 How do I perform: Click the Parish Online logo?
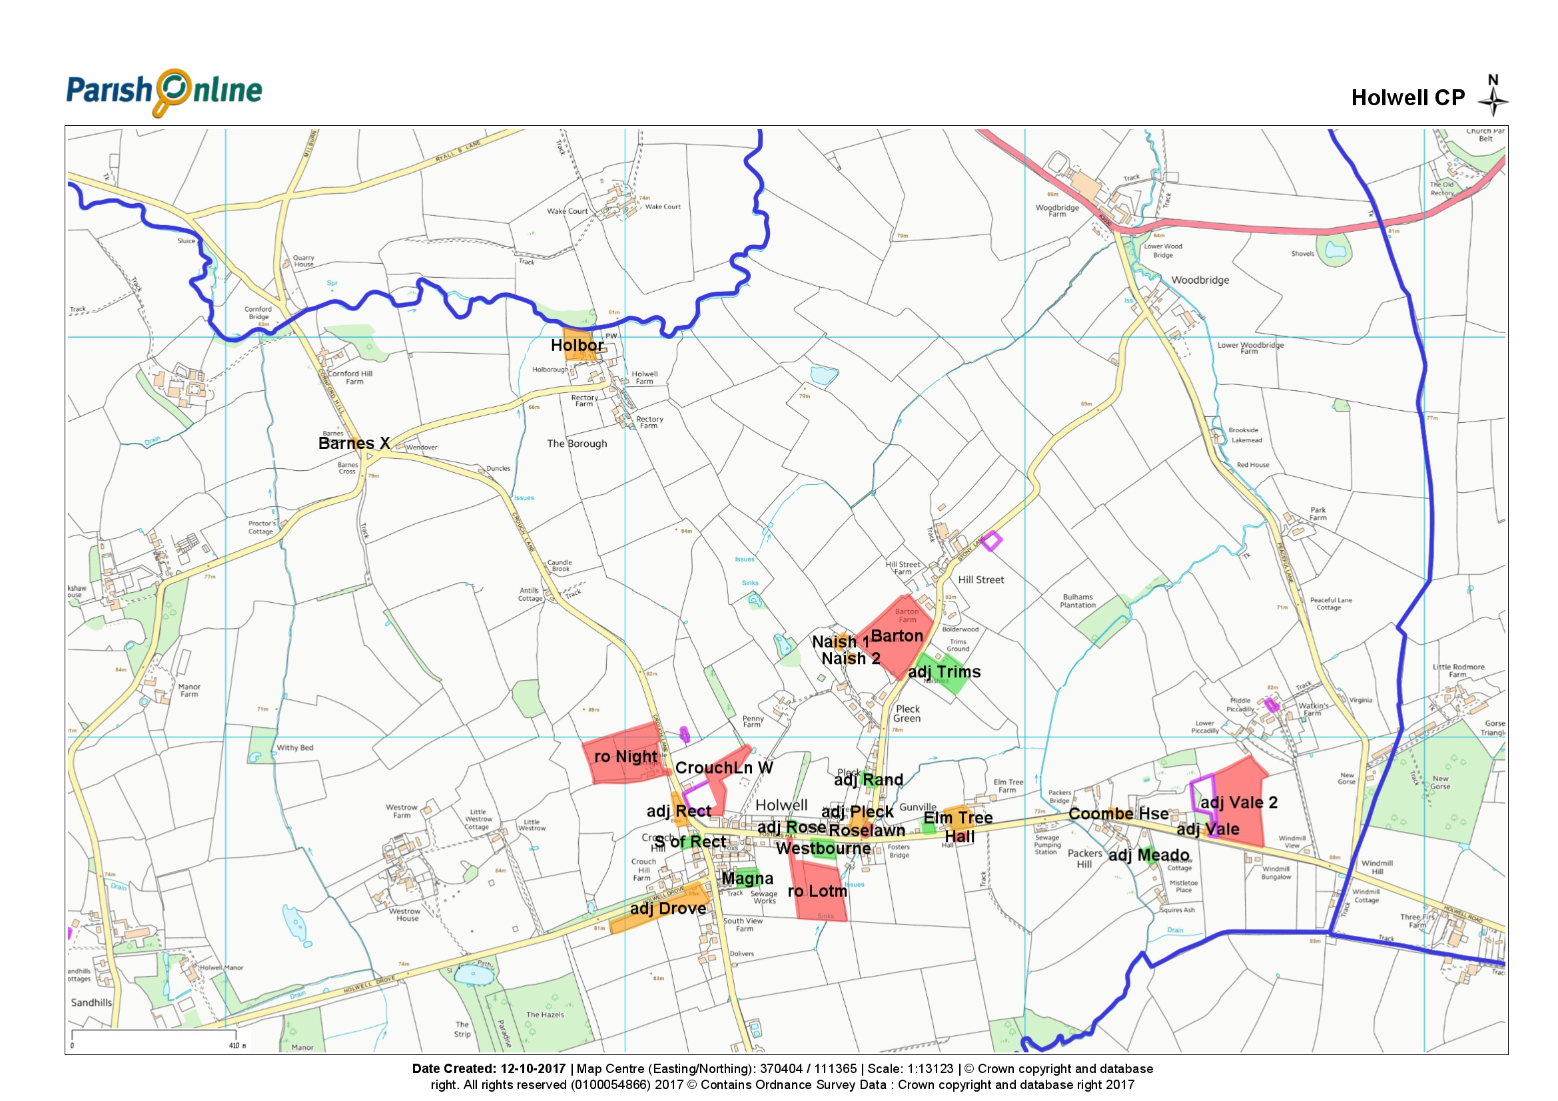(164, 91)
